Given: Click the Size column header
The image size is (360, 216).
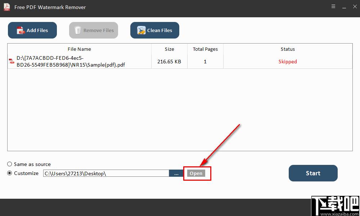Looking at the screenshot, I should click(x=170, y=49).
